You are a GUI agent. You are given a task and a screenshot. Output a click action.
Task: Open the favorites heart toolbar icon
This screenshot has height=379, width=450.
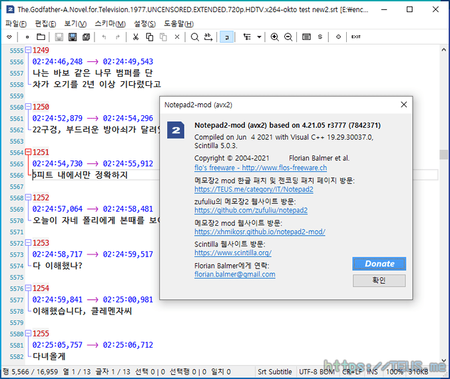pos(9,37)
